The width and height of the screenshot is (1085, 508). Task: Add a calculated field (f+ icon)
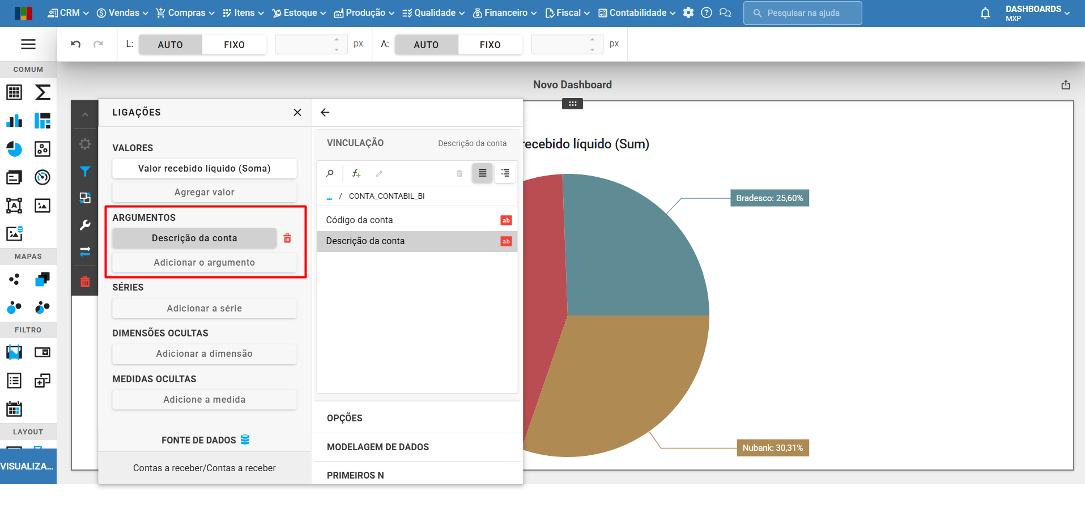[x=356, y=173]
